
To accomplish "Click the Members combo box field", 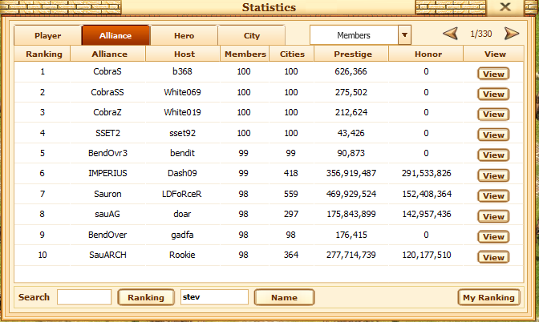I will click(x=354, y=35).
